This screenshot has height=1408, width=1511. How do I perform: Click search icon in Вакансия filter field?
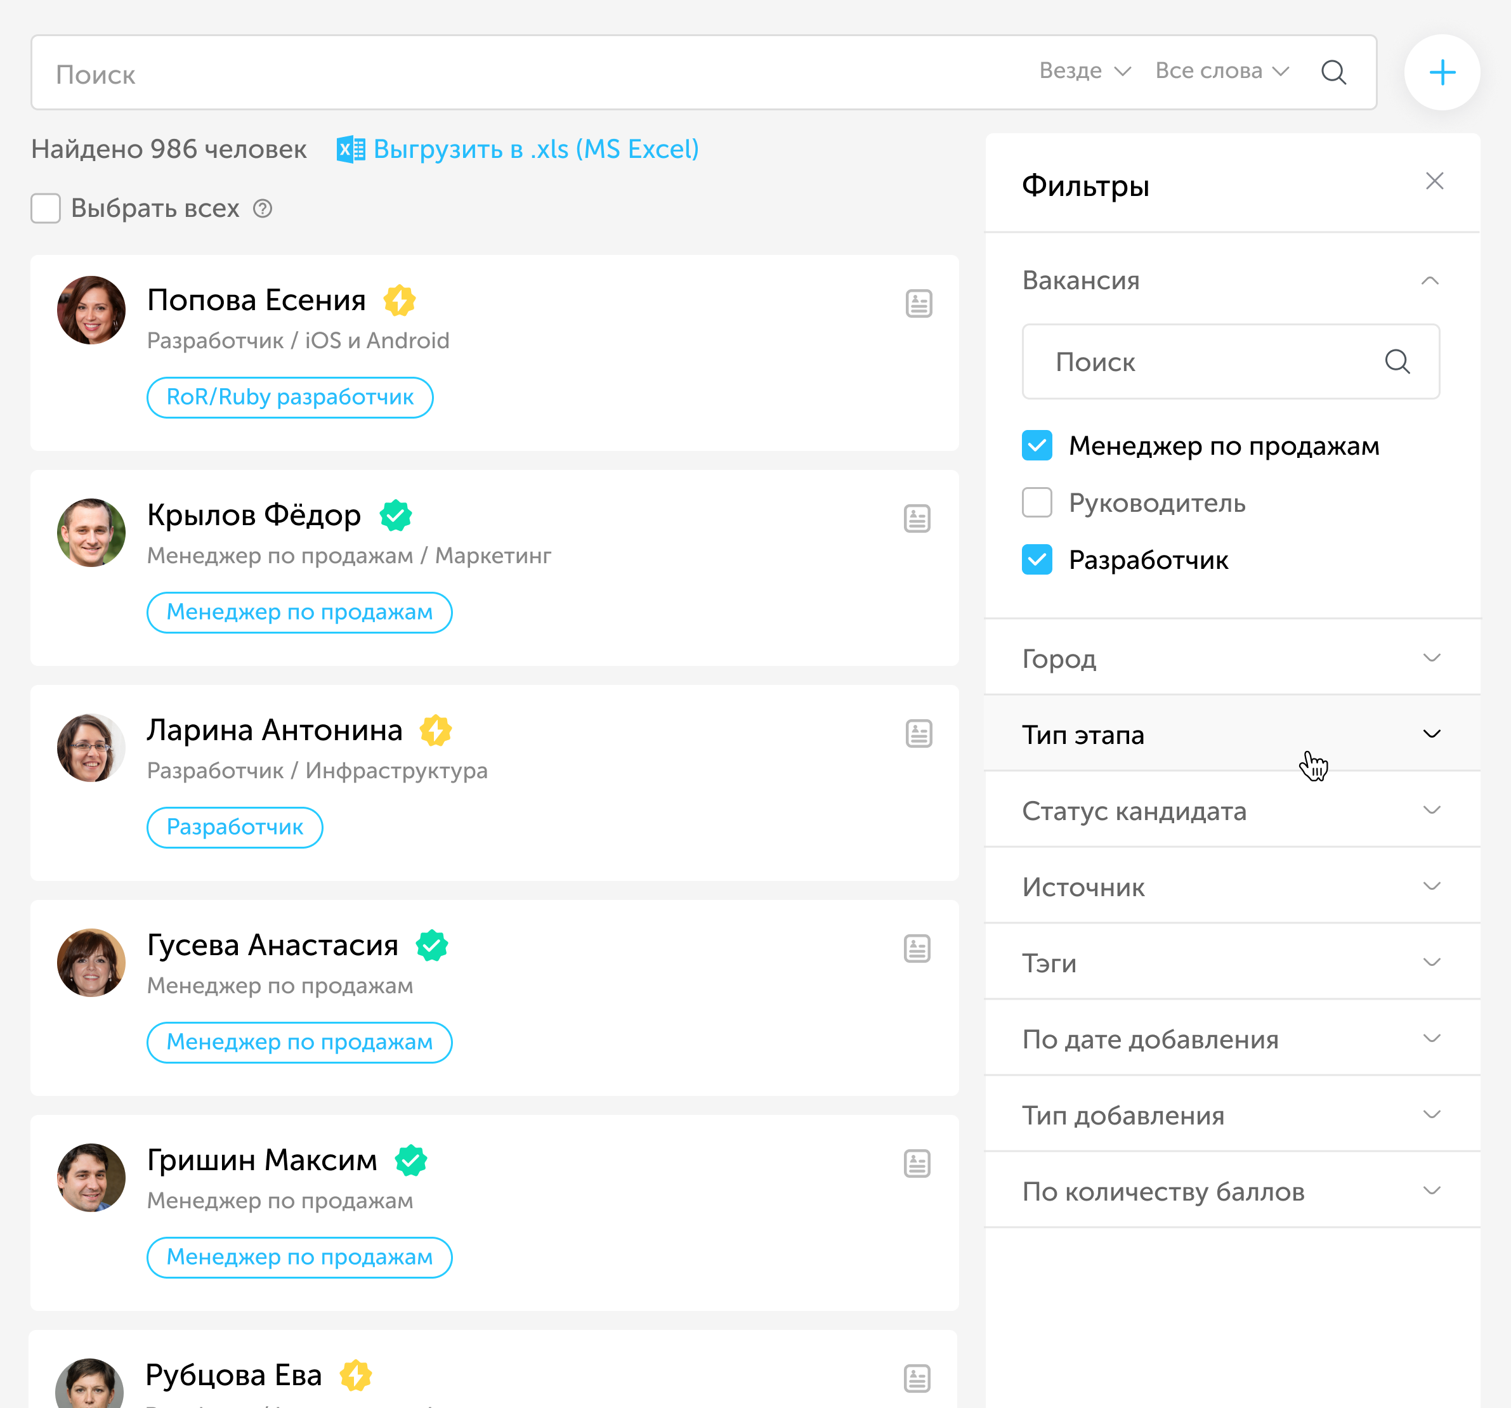pyautogui.click(x=1396, y=362)
